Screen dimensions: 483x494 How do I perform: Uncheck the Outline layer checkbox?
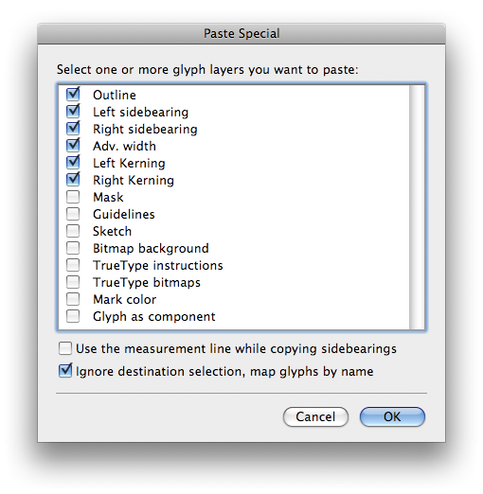point(73,95)
